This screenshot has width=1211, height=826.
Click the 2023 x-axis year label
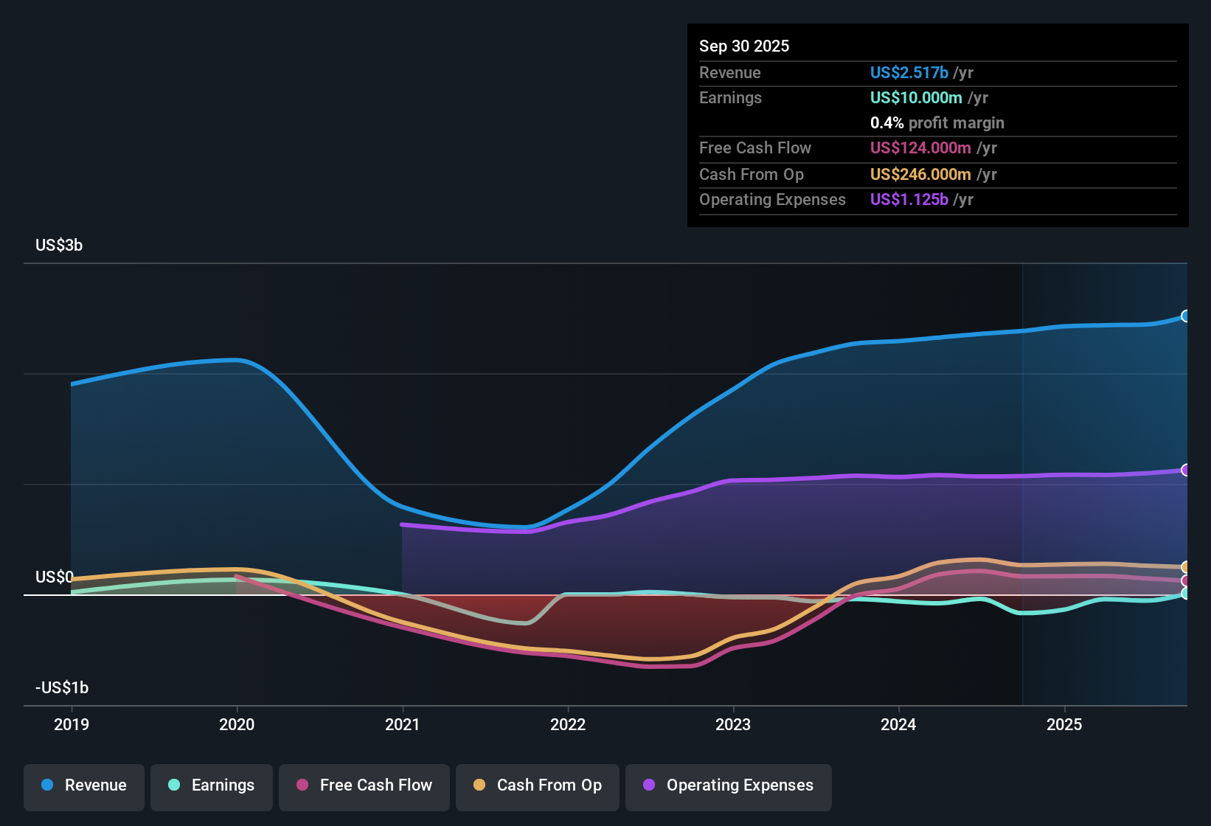[733, 725]
